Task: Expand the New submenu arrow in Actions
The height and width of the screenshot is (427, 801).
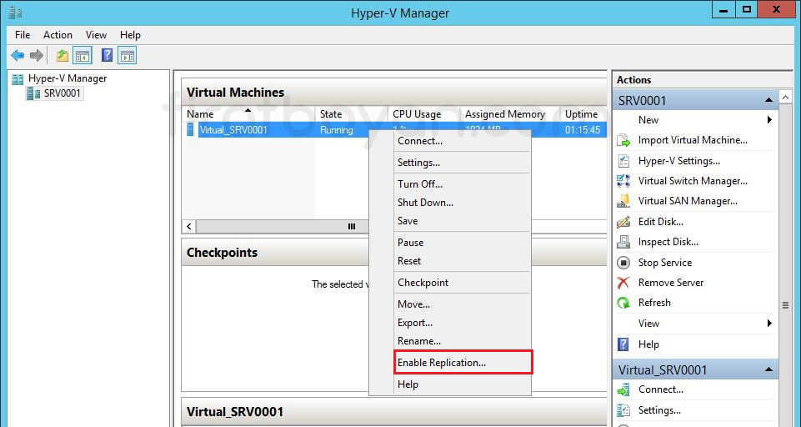Action: pos(769,119)
